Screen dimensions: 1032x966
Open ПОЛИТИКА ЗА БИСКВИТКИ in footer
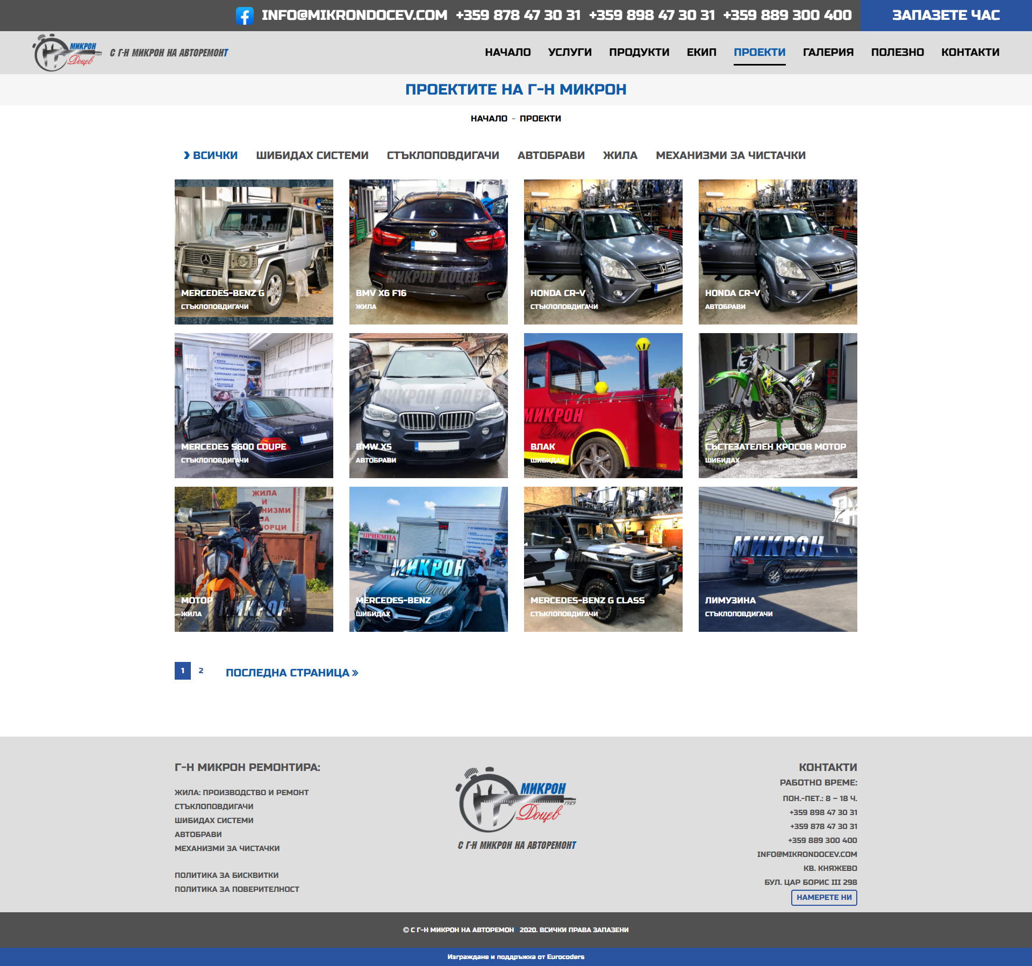[226, 875]
